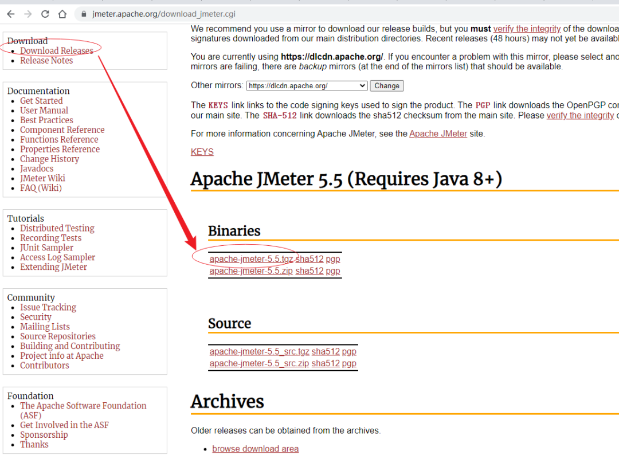Download apache-jmeter-5.5_src.zip source archive
The width and height of the screenshot is (619, 455).
coord(259,363)
